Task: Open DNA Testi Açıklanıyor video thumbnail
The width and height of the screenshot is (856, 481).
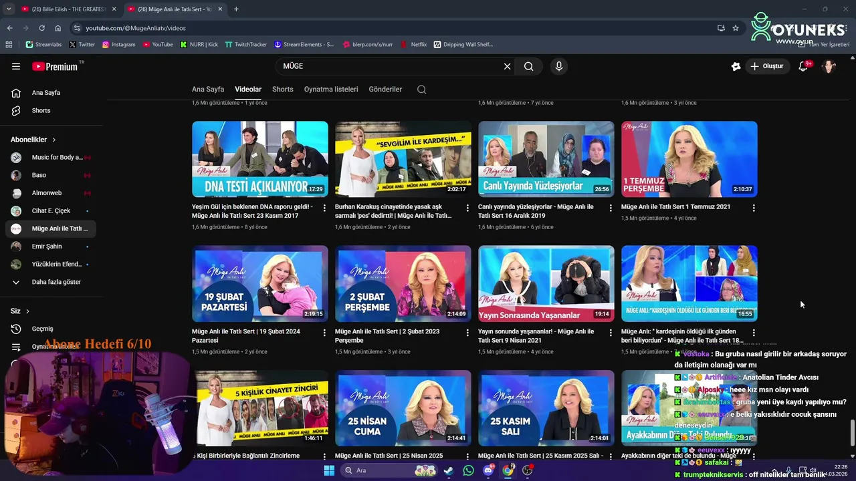Action: pyautogui.click(x=260, y=159)
